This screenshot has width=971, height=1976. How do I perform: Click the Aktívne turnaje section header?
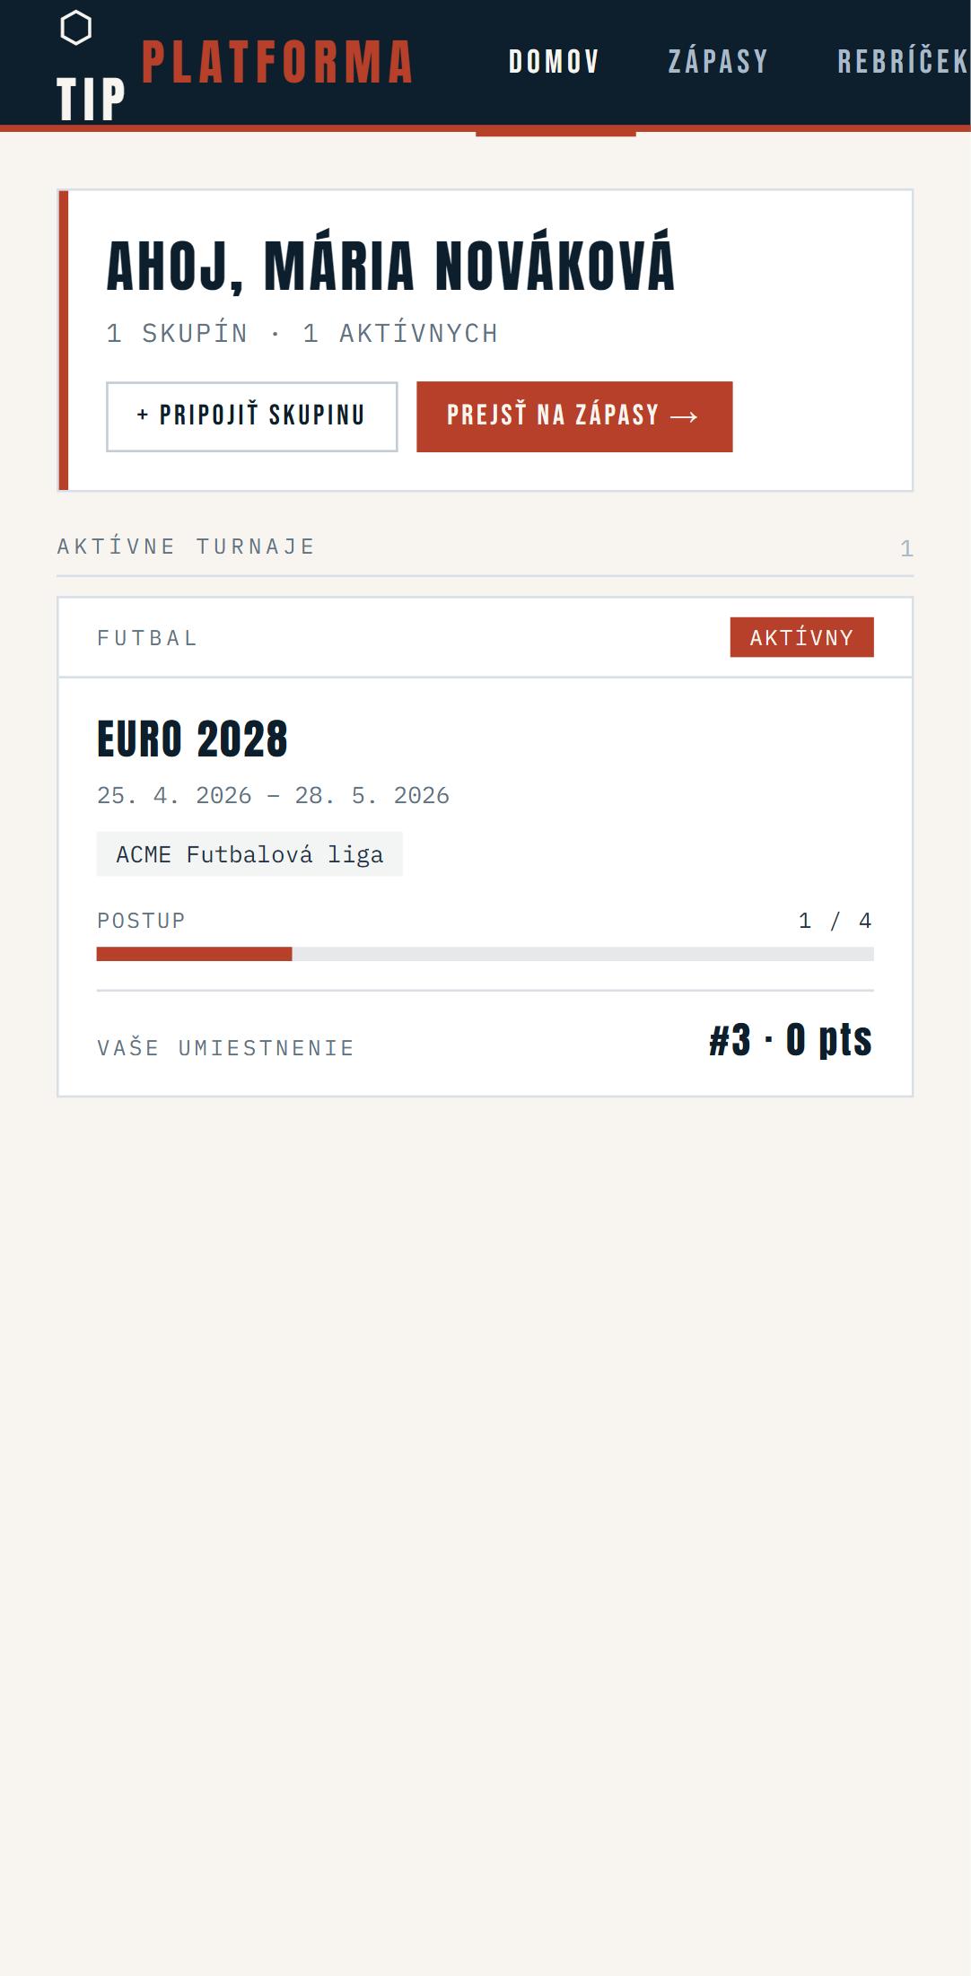pyautogui.click(x=187, y=546)
